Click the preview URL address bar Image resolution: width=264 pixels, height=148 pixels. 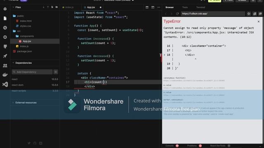point(213,14)
